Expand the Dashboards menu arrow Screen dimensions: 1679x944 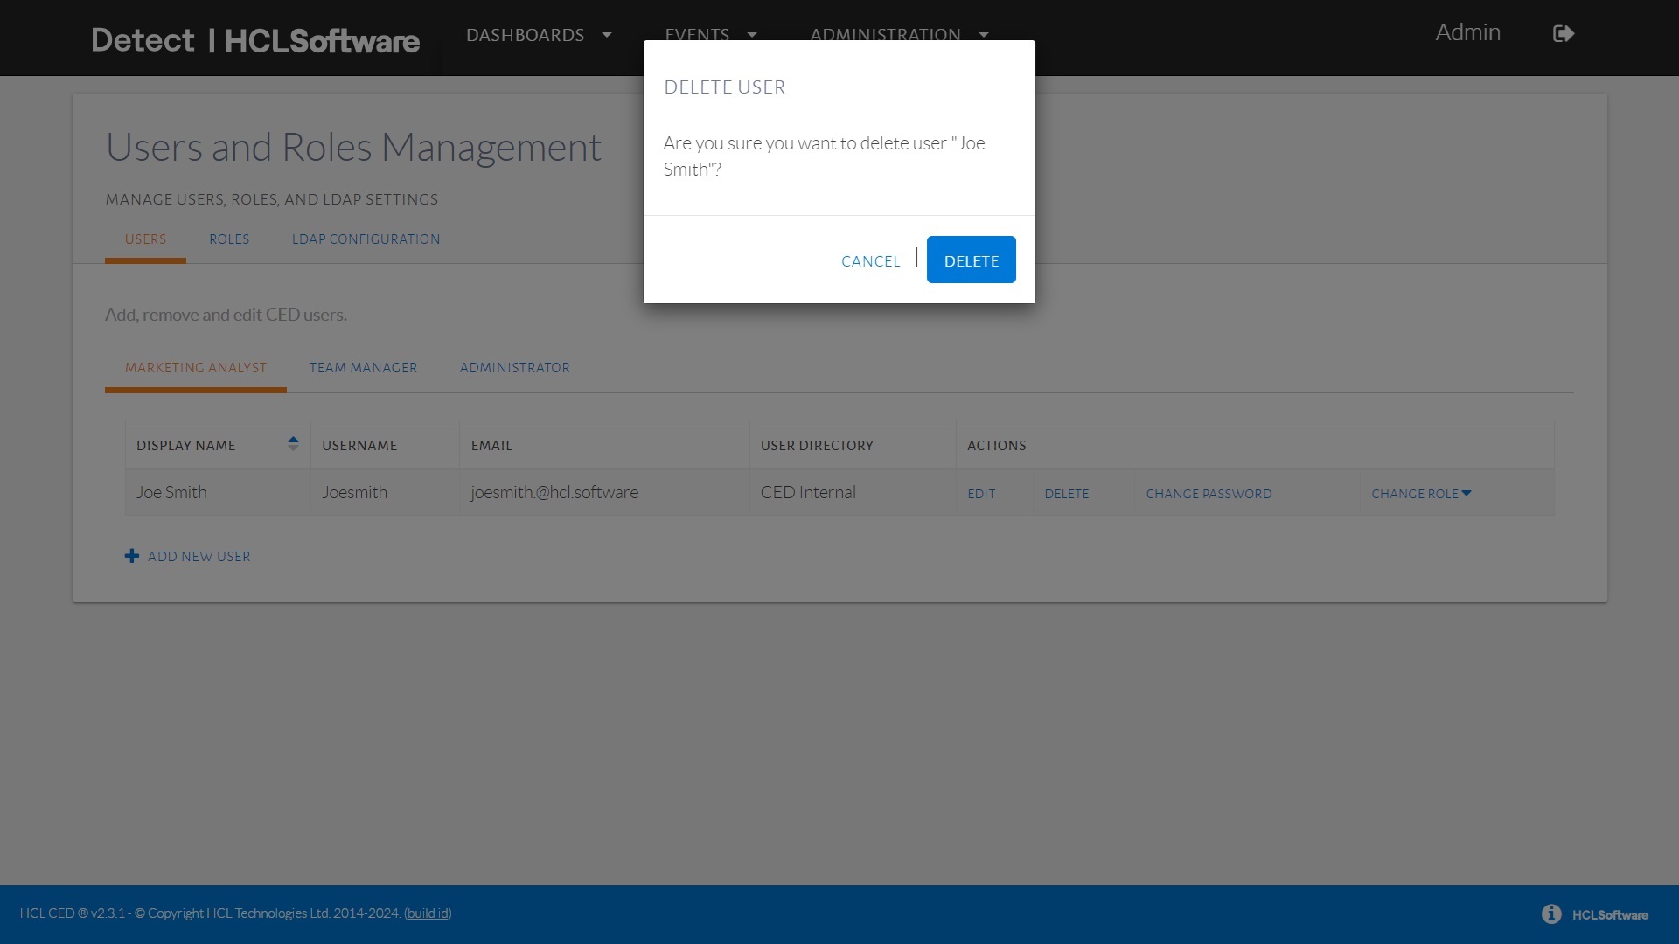tap(606, 35)
